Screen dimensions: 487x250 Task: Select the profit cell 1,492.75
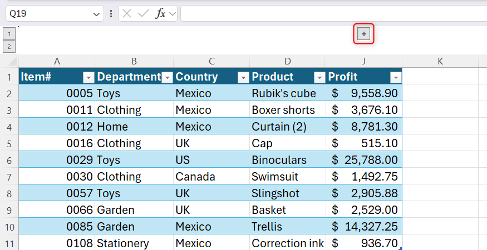(364, 177)
